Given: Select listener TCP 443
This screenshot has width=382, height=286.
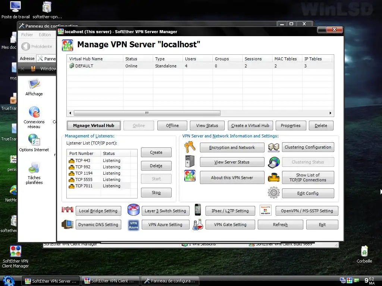Looking at the screenshot, I should pos(99,161).
